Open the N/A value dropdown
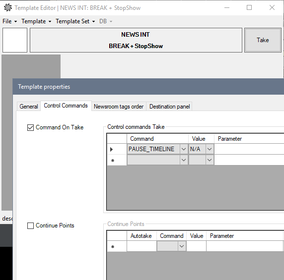 (x=210, y=149)
